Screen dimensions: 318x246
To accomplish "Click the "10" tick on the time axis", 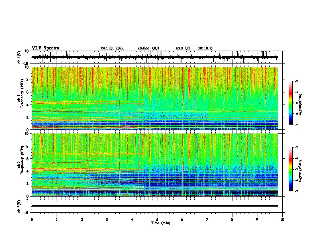I will [x=282, y=219].
